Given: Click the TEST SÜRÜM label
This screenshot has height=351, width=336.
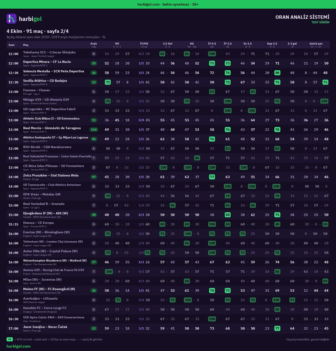Looking at the screenshot, I should [x=320, y=23].
